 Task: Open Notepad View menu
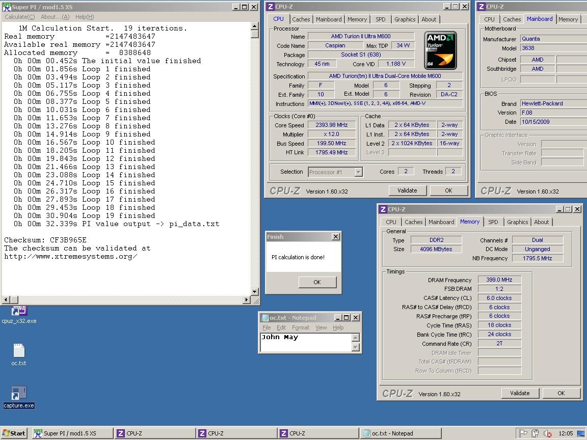(x=321, y=327)
